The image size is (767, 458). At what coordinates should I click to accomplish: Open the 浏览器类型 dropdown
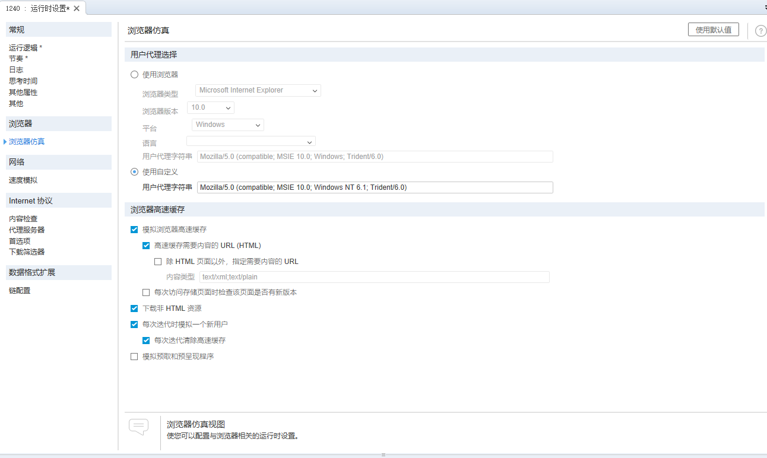coord(258,91)
